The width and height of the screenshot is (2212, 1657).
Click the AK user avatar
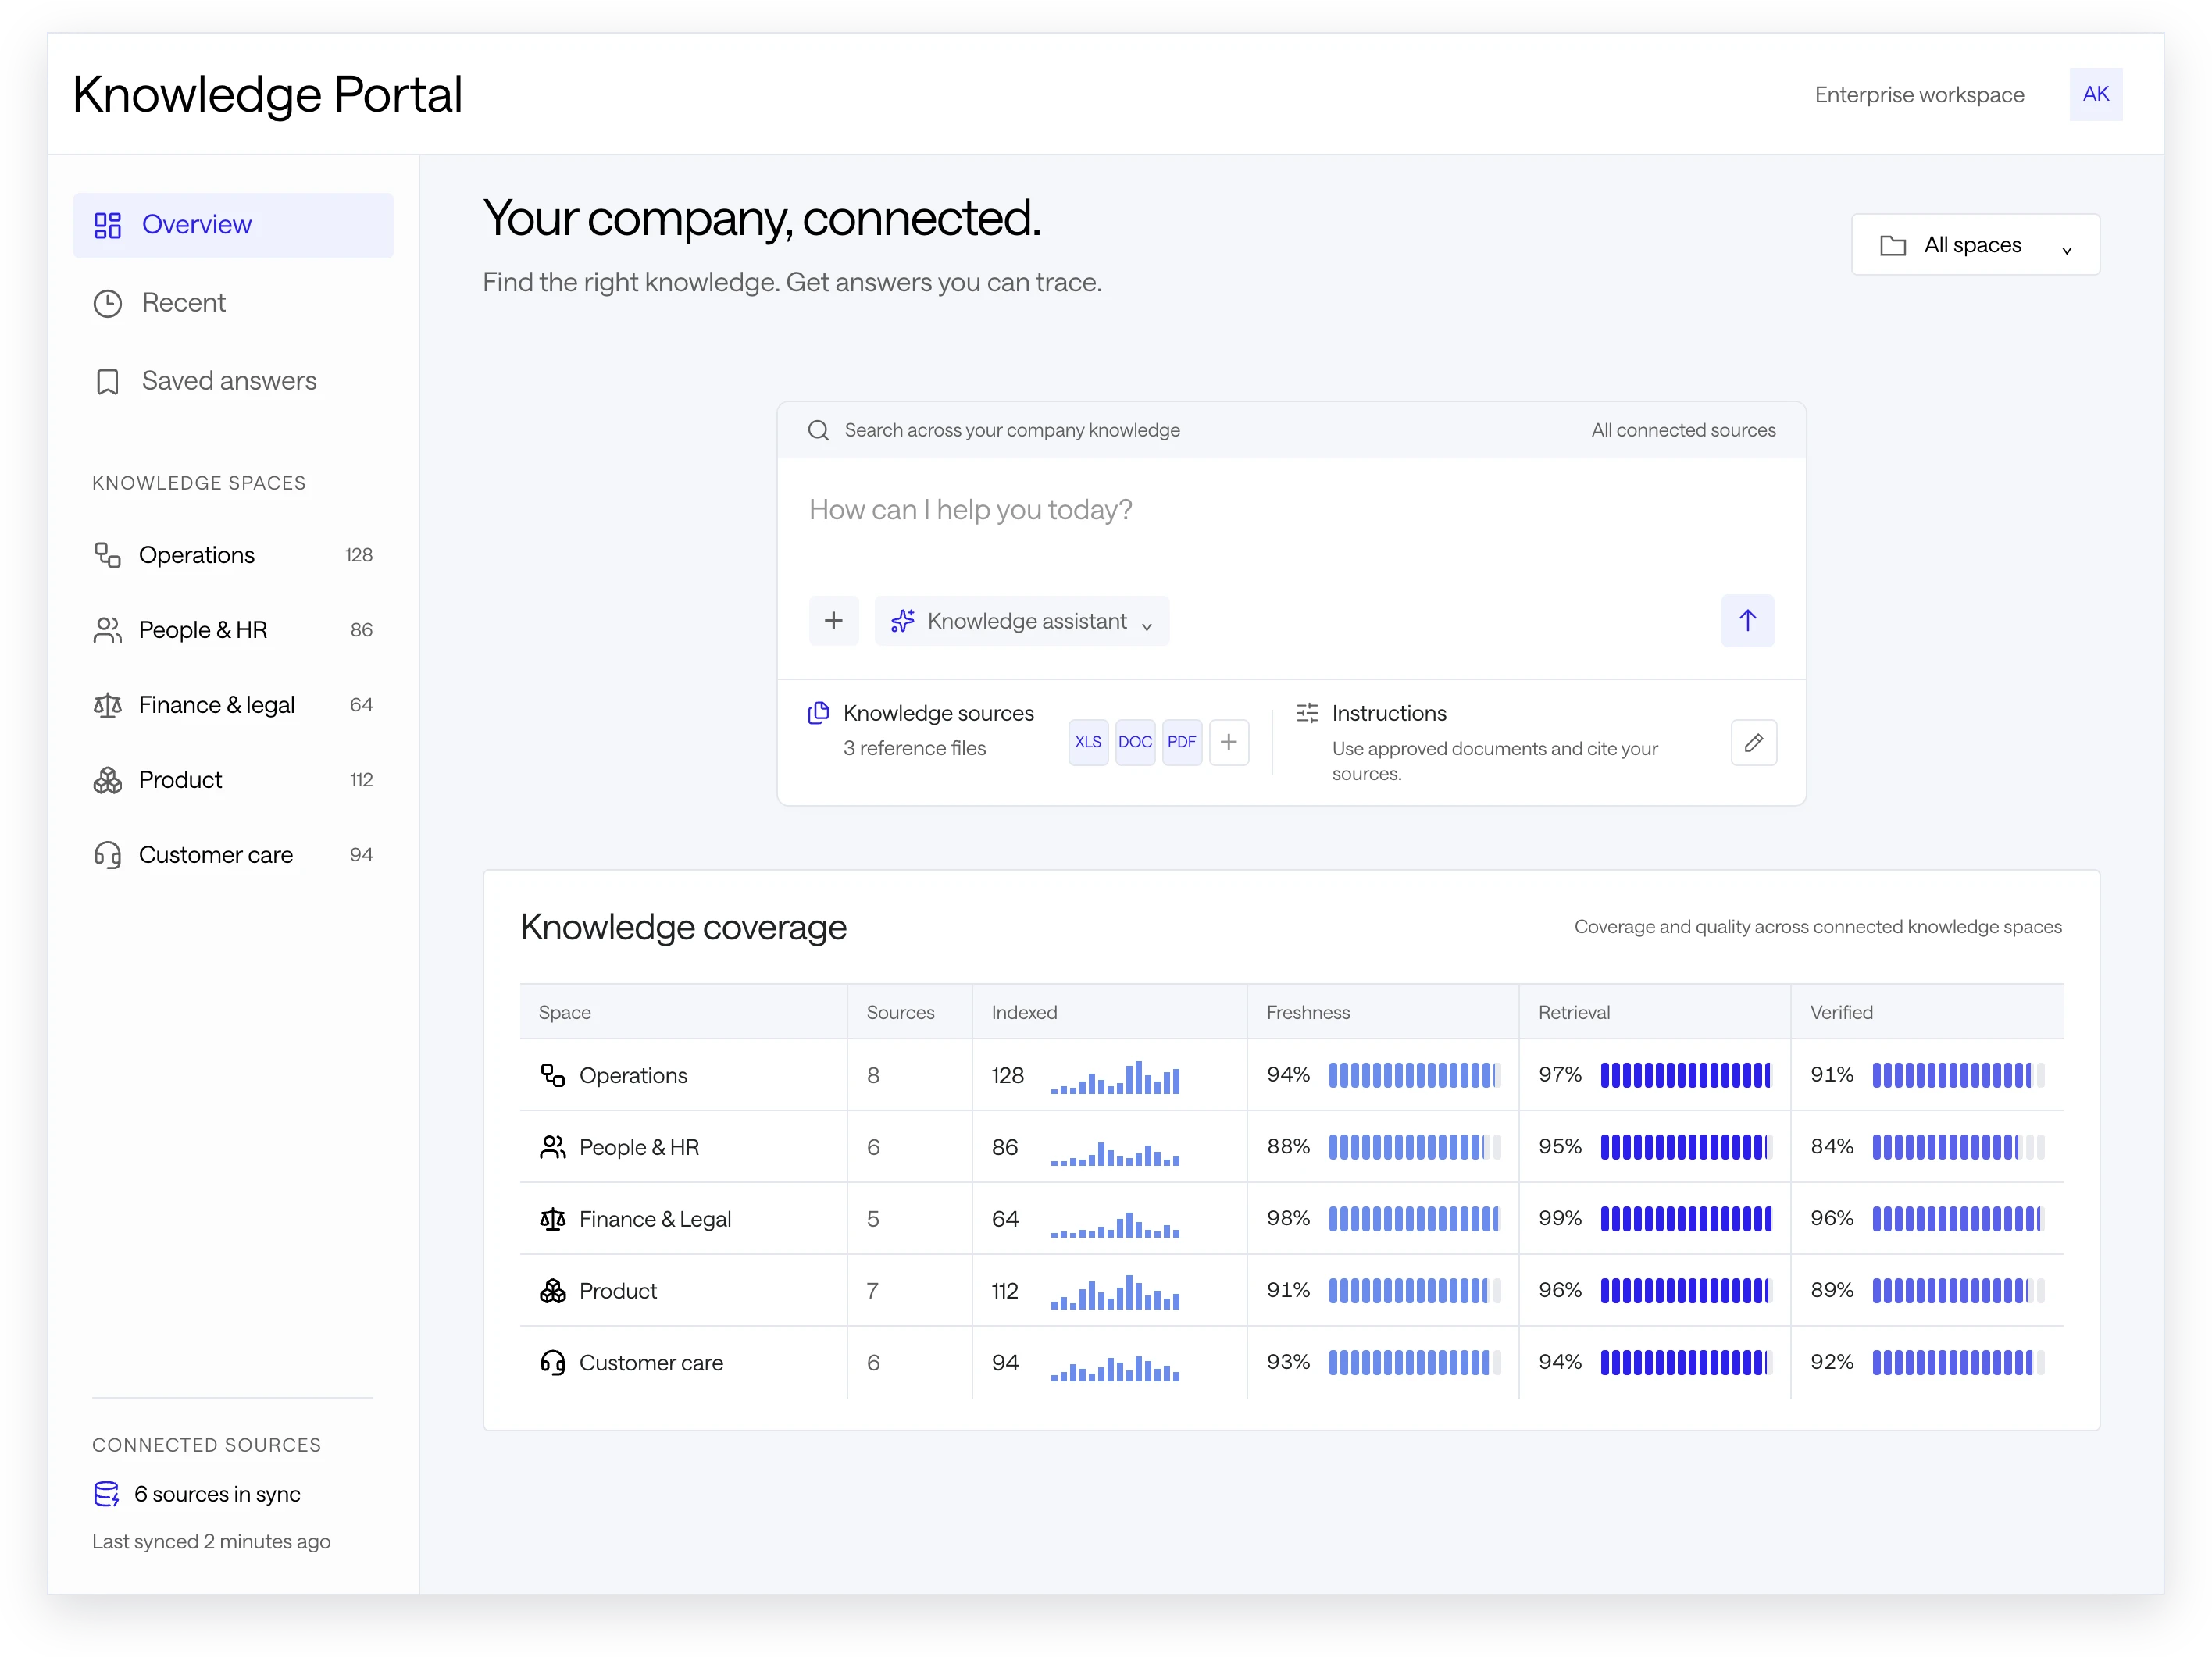[x=2095, y=94]
